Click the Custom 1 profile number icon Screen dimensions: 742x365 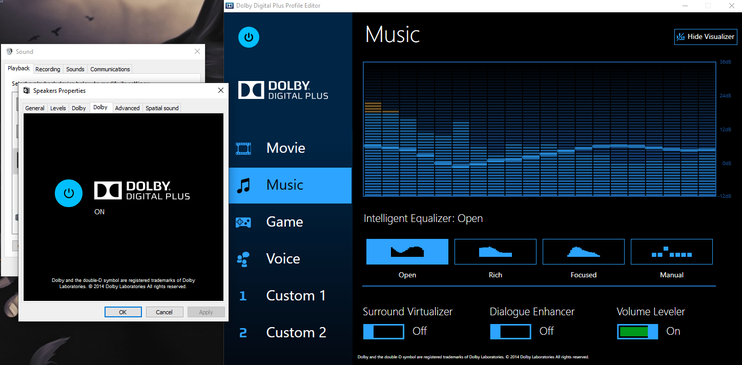243,295
